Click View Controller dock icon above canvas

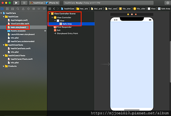tap(128, 14)
